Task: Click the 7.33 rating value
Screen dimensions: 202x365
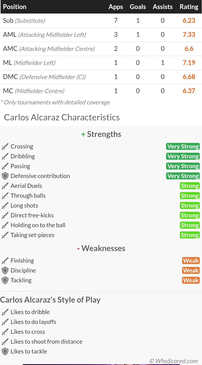Action: [x=189, y=35]
